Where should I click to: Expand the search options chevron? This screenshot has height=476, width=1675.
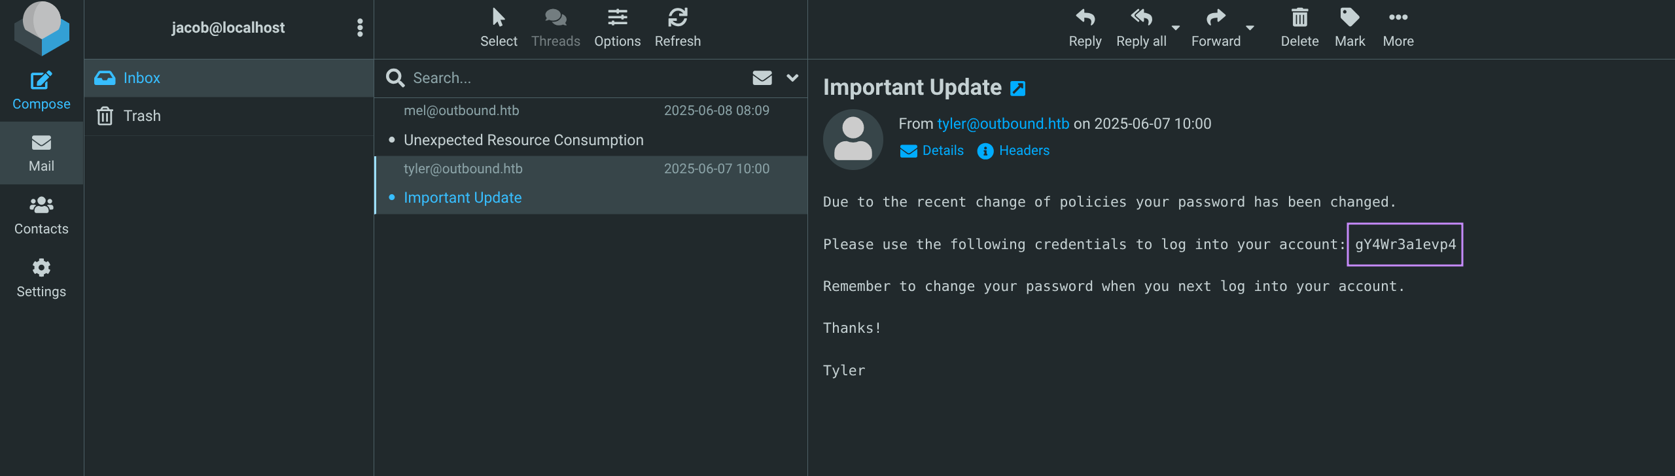point(792,78)
